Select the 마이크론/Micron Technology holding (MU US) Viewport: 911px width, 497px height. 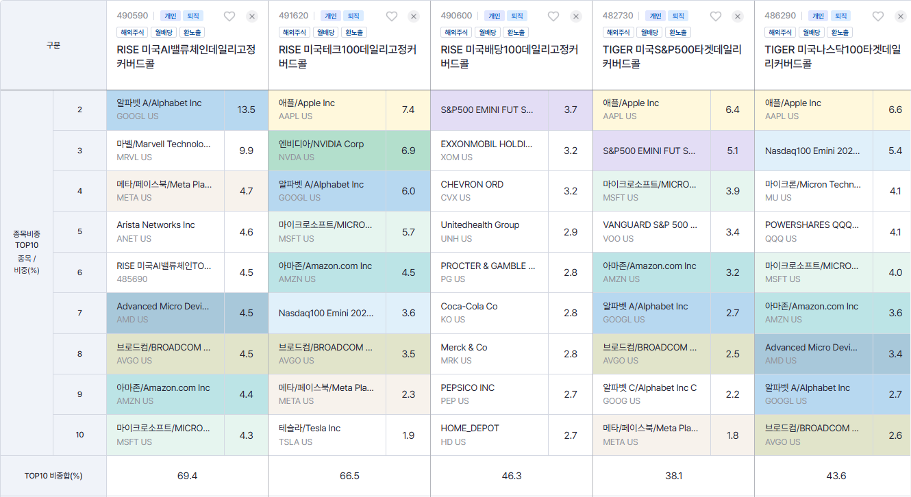(x=814, y=191)
